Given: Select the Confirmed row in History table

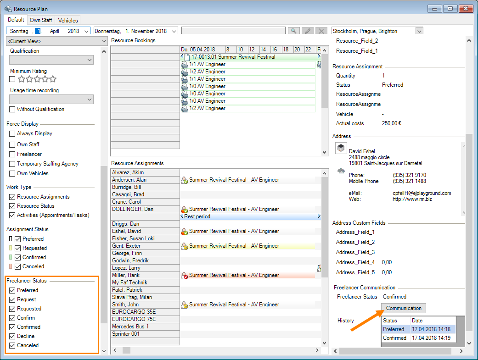Looking at the screenshot, I should point(394,338).
